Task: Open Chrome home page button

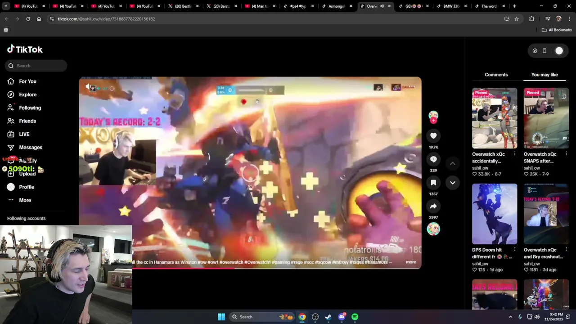Action: coord(39,19)
